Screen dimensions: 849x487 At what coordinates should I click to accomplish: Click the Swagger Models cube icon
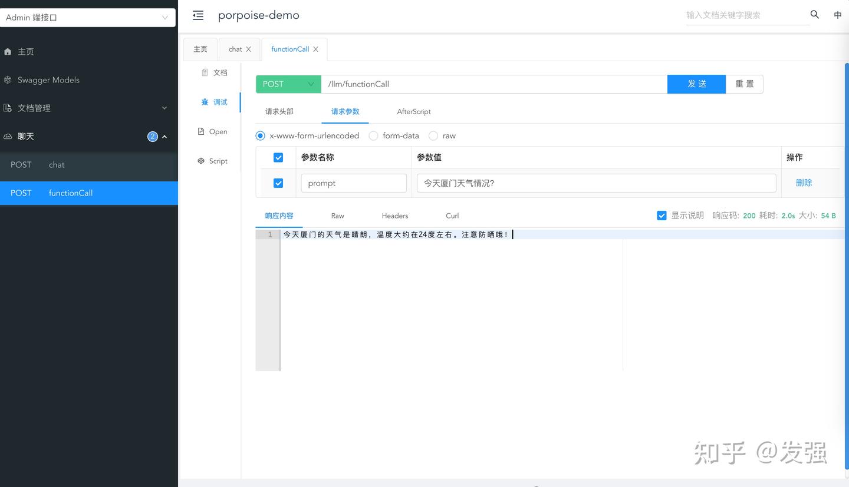pos(8,80)
